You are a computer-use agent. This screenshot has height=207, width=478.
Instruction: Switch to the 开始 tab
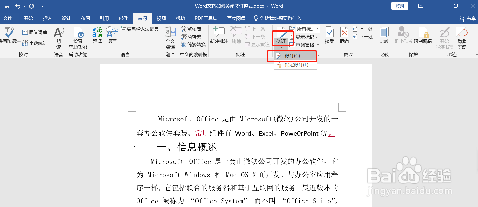click(x=28, y=18)
